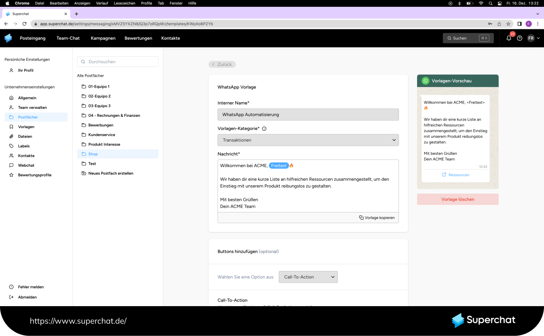This screenshot has width=544, height=336.
Task: Open Dateien using the paperclip icon
Action: tap(11, 136)
